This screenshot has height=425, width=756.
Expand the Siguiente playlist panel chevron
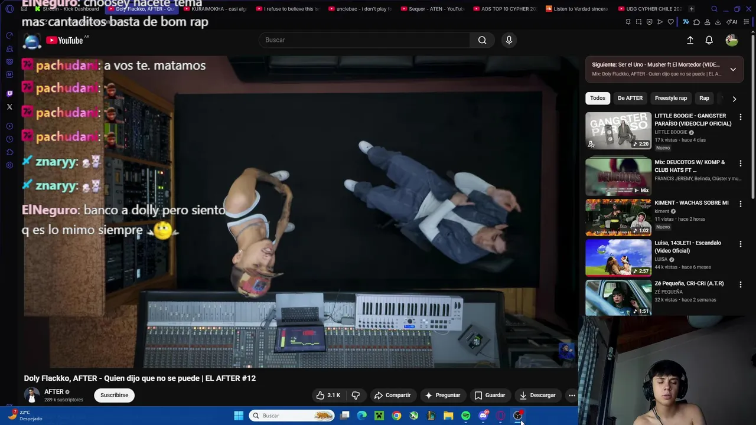coord(733,69)
